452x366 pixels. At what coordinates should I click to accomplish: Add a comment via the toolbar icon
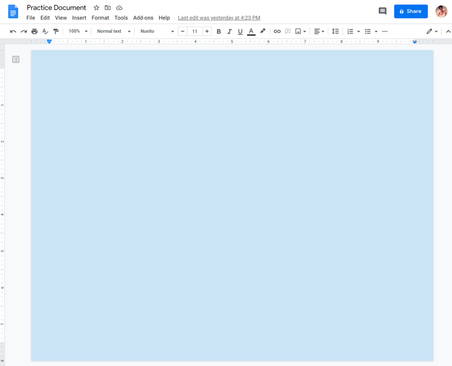288,31
